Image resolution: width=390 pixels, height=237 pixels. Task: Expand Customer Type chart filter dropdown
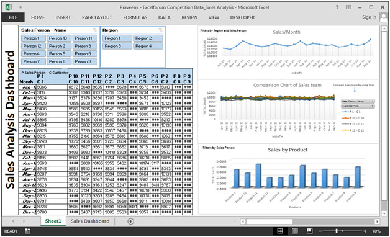click(358, 106)
